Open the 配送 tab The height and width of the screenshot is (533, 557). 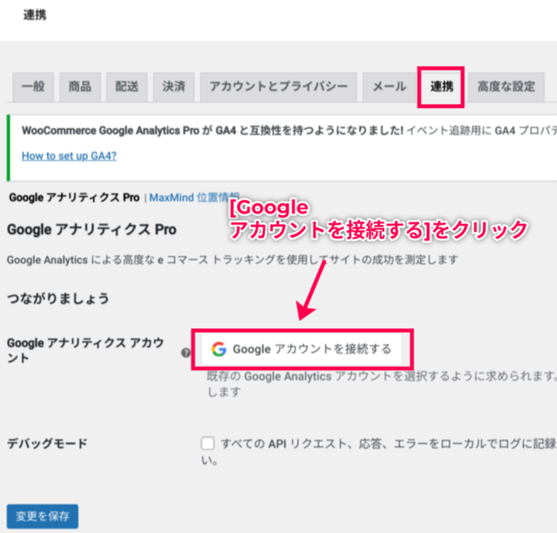click(x=127, y=87)
